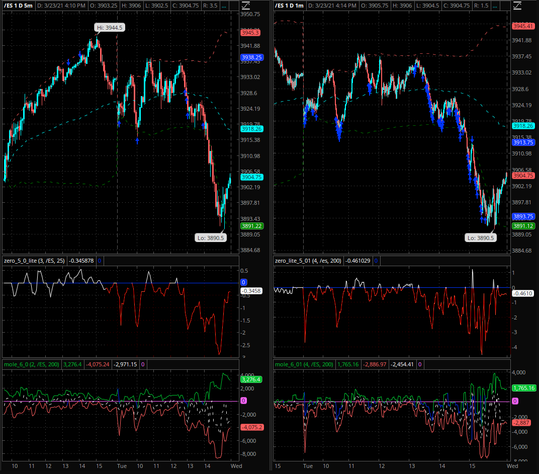Open the zero_5_0_lite study label
Image resolution: width=539 pixels, height=474 pixels.
(35, 261)
